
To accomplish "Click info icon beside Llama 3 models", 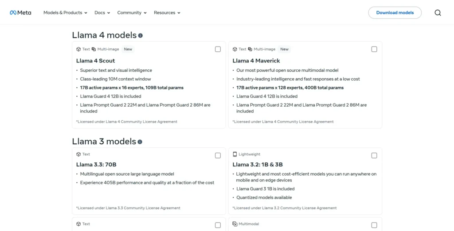I will tap(140, 142).
